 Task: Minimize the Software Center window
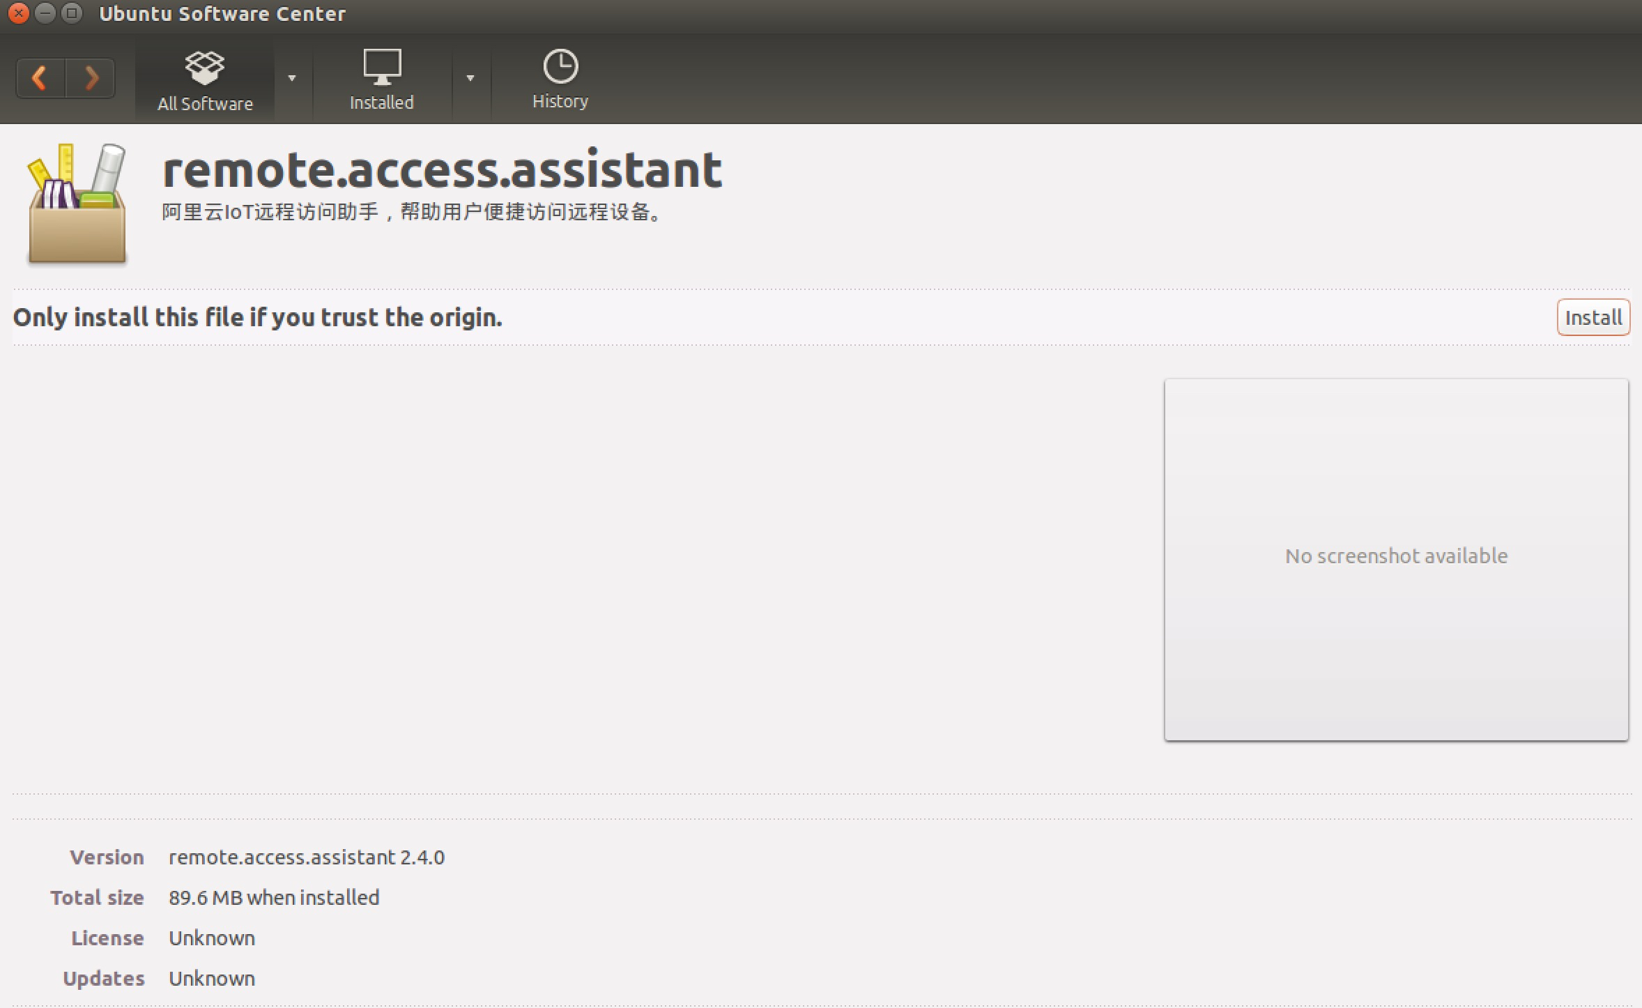[x=45, y=13]
